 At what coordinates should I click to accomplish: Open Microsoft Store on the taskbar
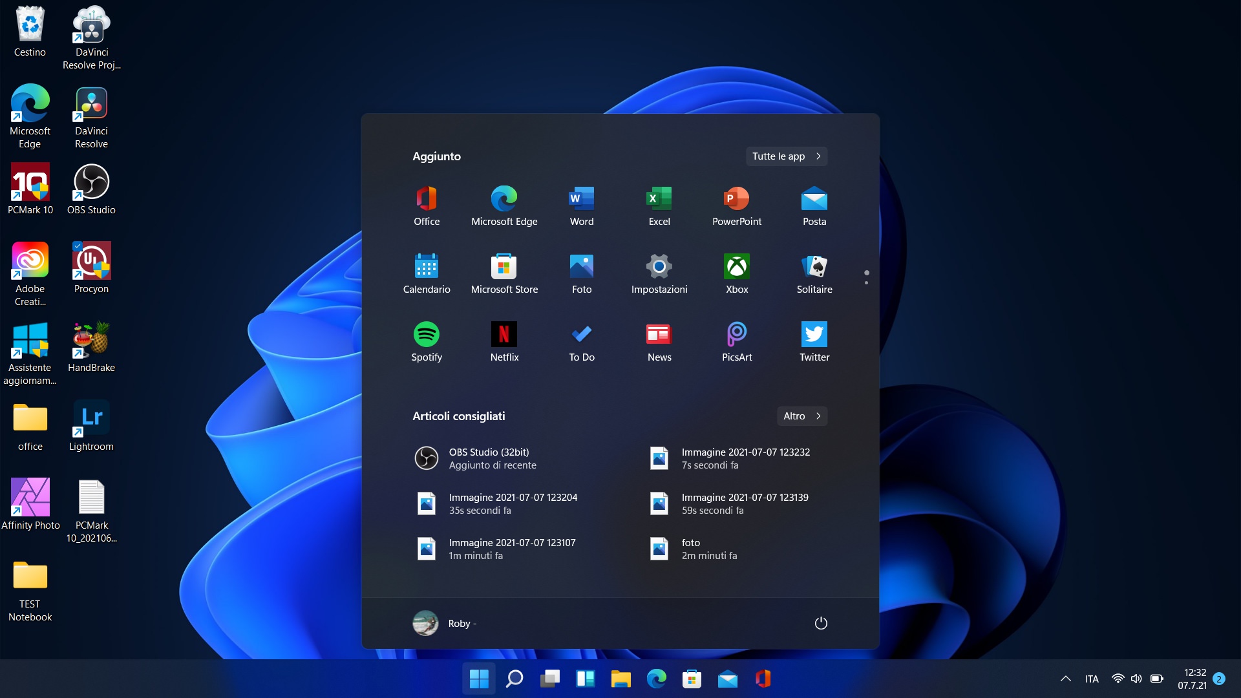click(x=692, y=679)
